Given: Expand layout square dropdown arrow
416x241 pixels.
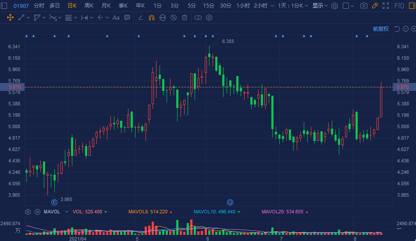Looking at the screenshot, I should pyautogui.click(x=352, y=6).
